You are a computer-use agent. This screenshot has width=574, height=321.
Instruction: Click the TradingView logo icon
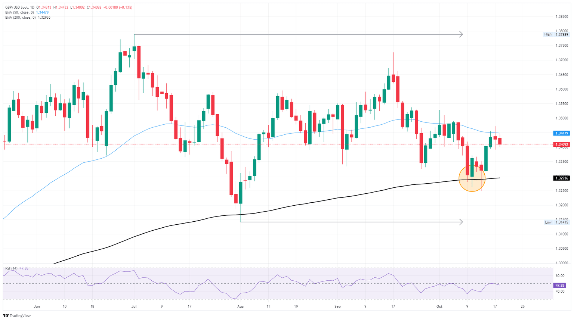(x=6, y=316)
